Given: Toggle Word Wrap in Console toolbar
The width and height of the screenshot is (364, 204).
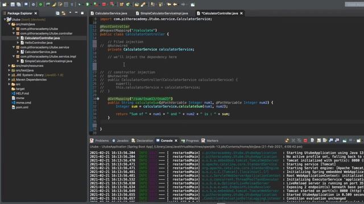Looking at the screenshot, I should (325, 141).
